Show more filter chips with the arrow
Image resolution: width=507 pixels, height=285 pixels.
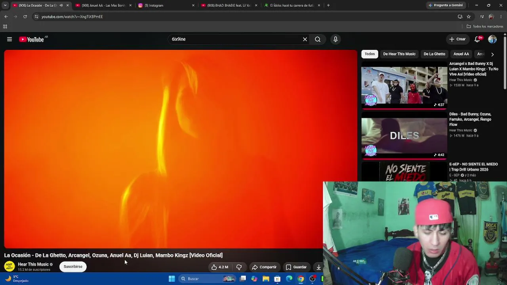(x=492, y=54)
